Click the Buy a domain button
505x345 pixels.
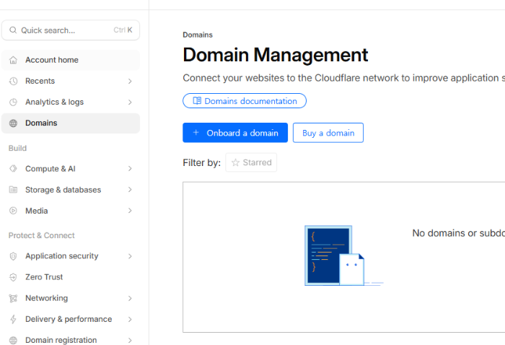point(328,132)
